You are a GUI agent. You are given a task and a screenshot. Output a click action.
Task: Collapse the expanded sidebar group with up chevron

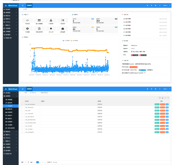(17, 96)
